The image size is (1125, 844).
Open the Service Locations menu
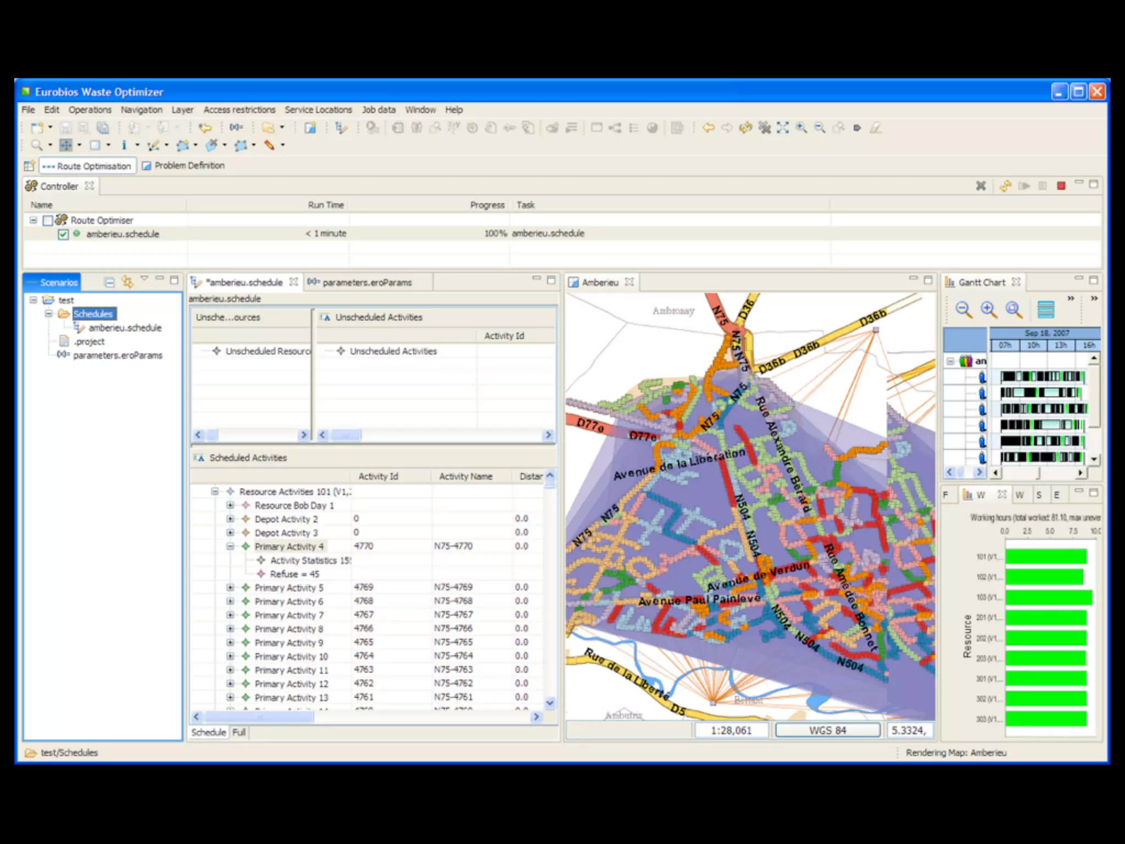click(318, 110)
